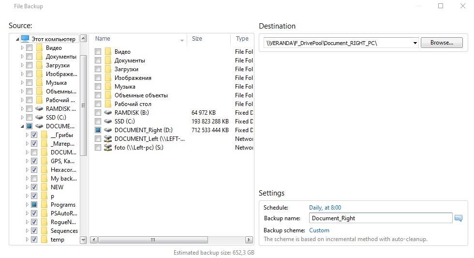
Task: Click the file list horizontal scrollbar thumb
Action: point(153,240)
